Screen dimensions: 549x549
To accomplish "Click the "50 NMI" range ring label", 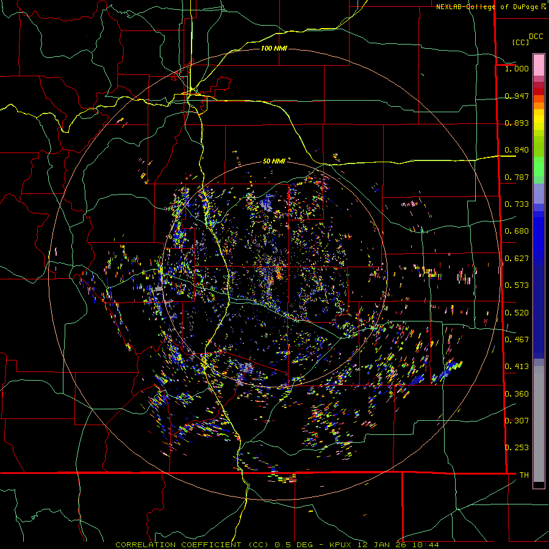I will coord(274,161).
